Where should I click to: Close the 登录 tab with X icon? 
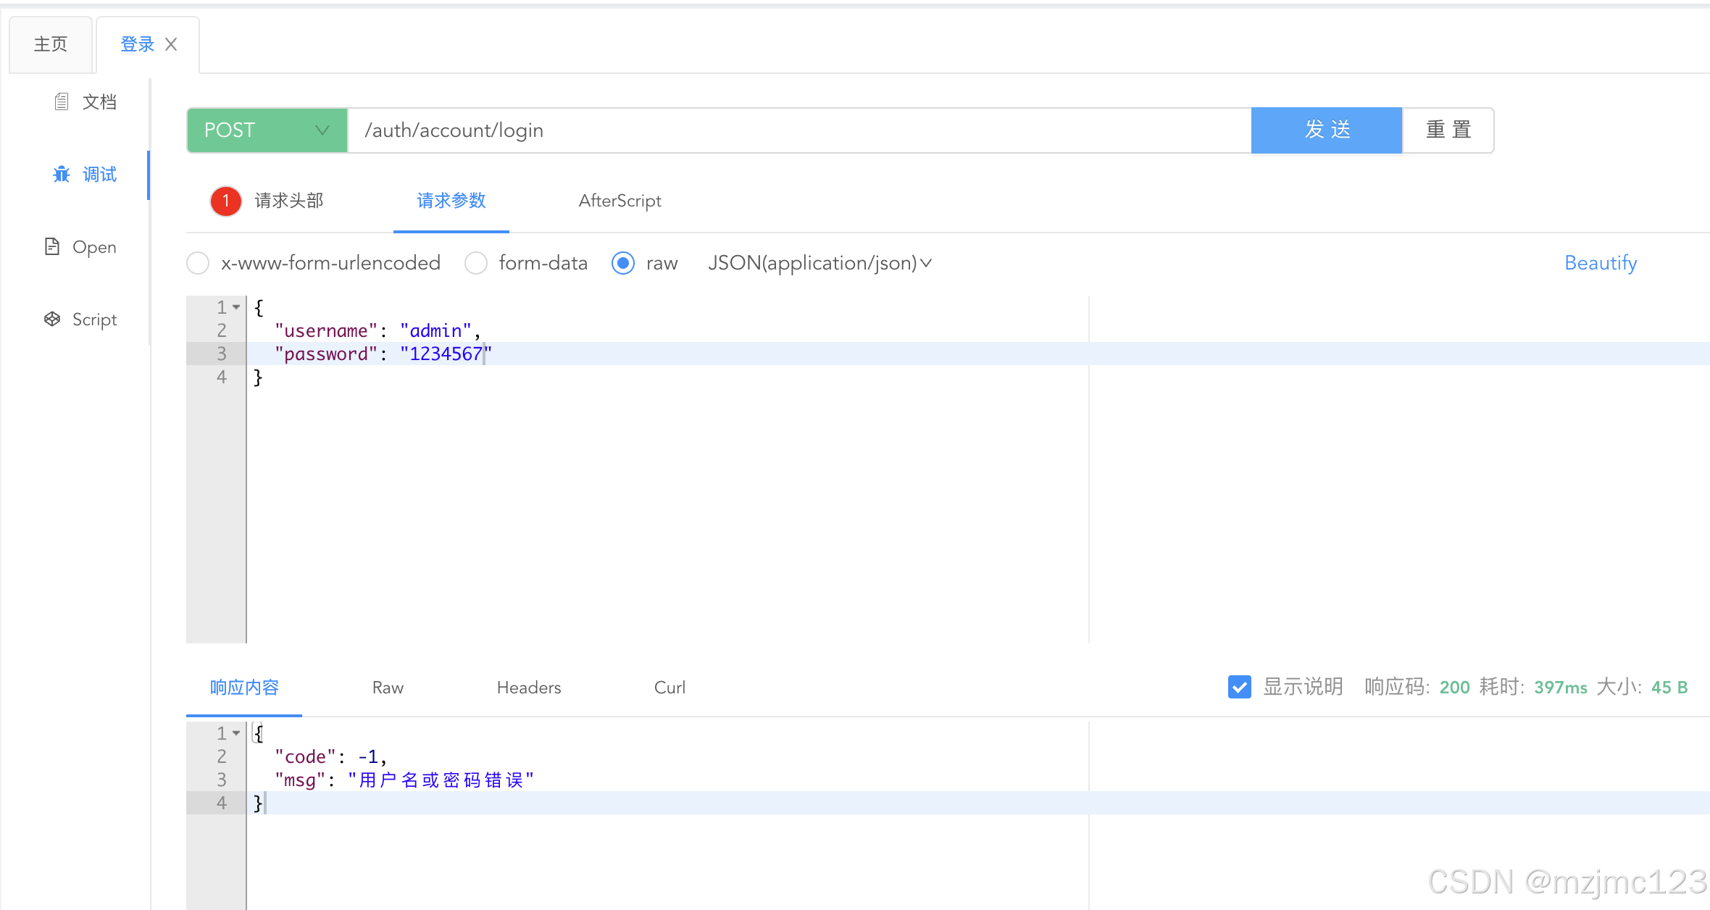[x=171, y=44]
